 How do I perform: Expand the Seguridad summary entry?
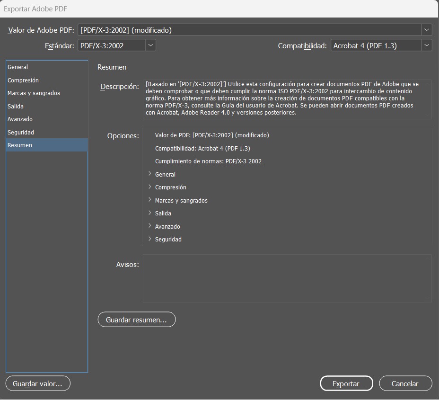tap(150, 239)
